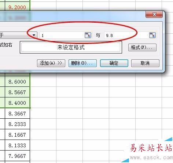This screenshot has height=163, width=173.
Task: Click range selector icon beside value 9.8
Action: coord(152,35)
